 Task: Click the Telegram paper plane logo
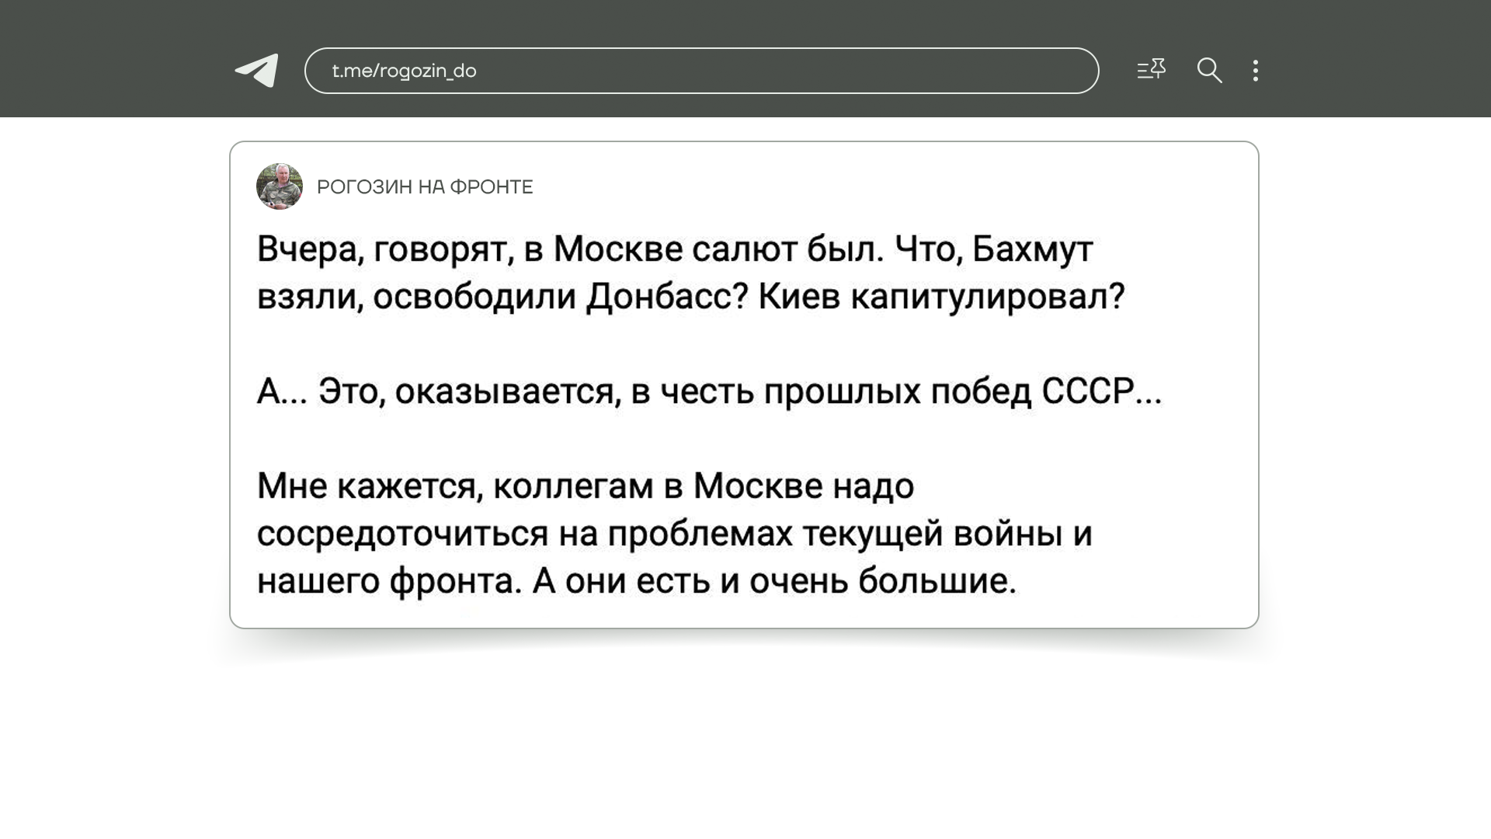pyautogui.click(x=257, y=71)
